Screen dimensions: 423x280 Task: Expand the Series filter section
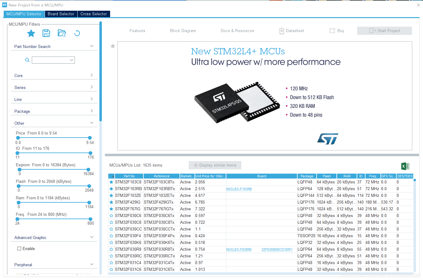click(92, 87)
